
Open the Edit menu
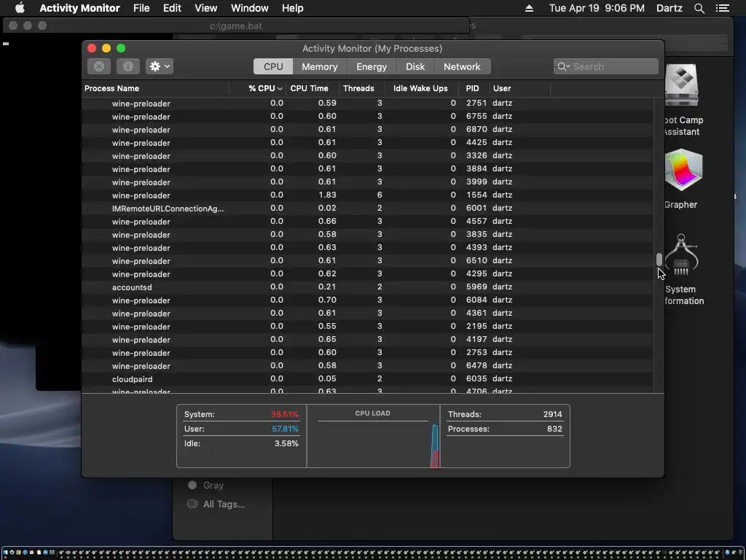172,8
